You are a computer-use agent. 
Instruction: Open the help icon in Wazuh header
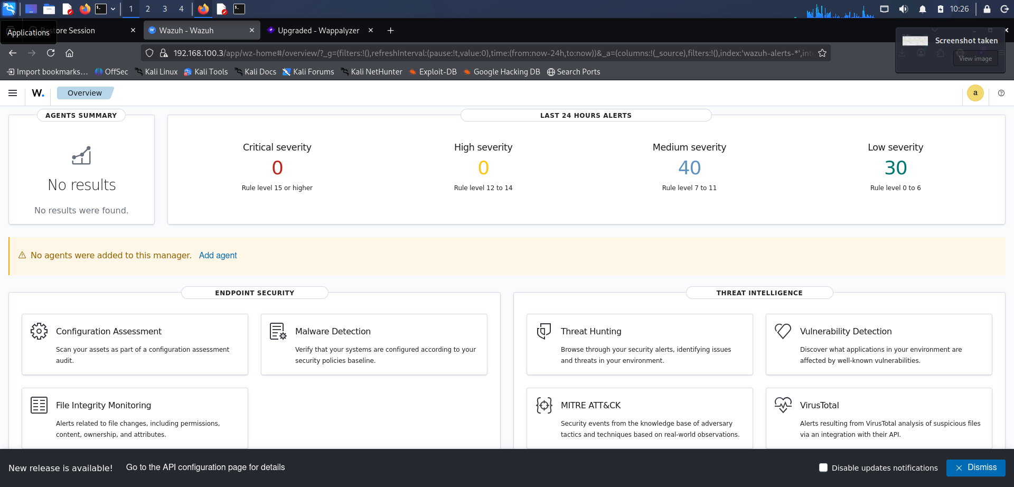1001,93
